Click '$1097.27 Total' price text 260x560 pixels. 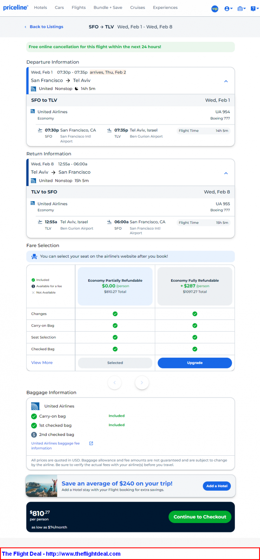(x=195, y=291)
